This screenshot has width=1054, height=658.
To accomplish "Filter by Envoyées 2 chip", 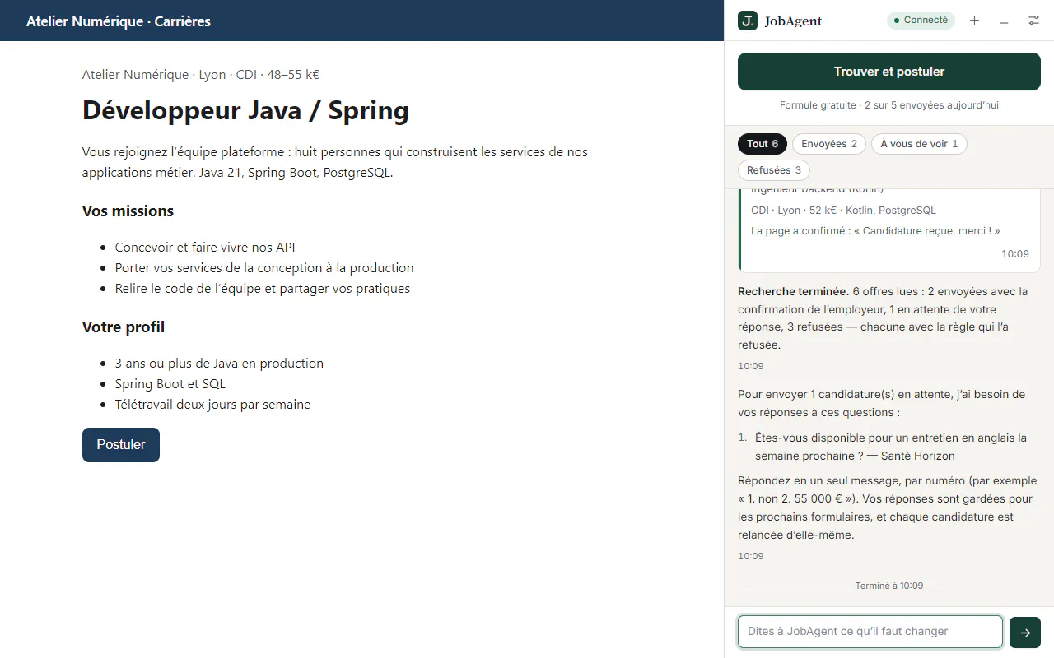I will (x=829, y=144).
